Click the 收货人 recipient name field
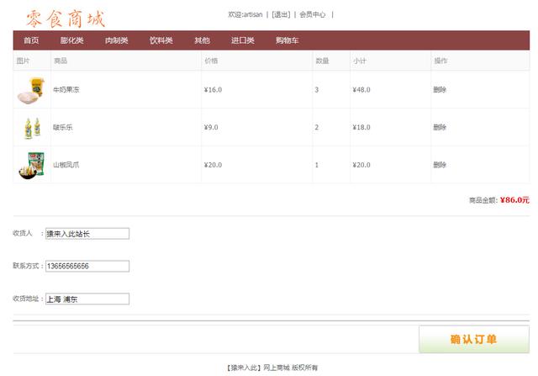The image size is (538, 376). click(x=87, y=233)
